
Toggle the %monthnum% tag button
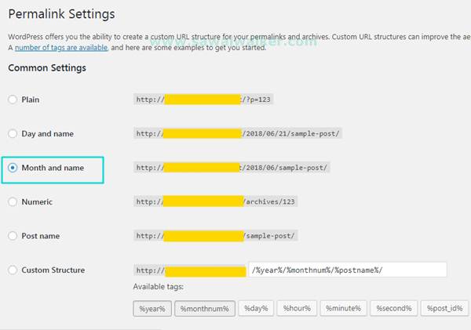[x=205, y=309]
